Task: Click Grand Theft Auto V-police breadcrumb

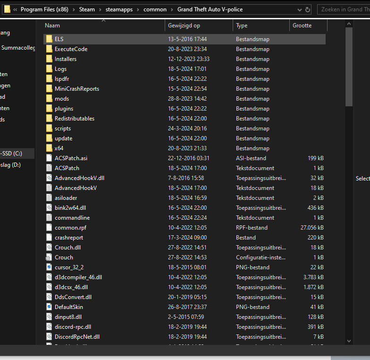Action: [210, 9]
